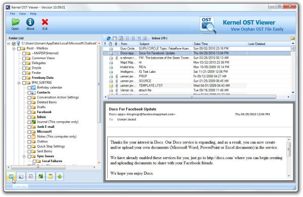Click the contacts card button in bottom bar
Screen dimensions: 303x197
pyautogui.click(x=21, y=176)
